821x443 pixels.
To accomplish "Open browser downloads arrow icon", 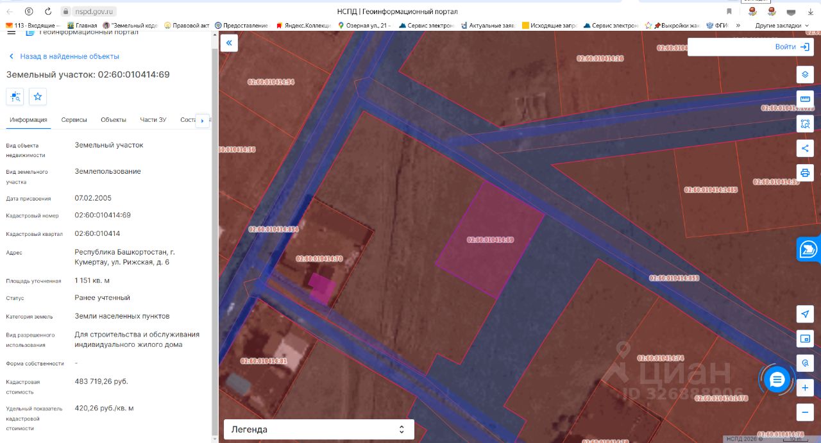I will click(810, 12).
